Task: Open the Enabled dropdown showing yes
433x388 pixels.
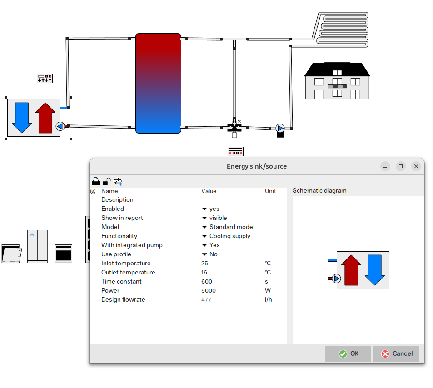Action: tap(210, 209)
